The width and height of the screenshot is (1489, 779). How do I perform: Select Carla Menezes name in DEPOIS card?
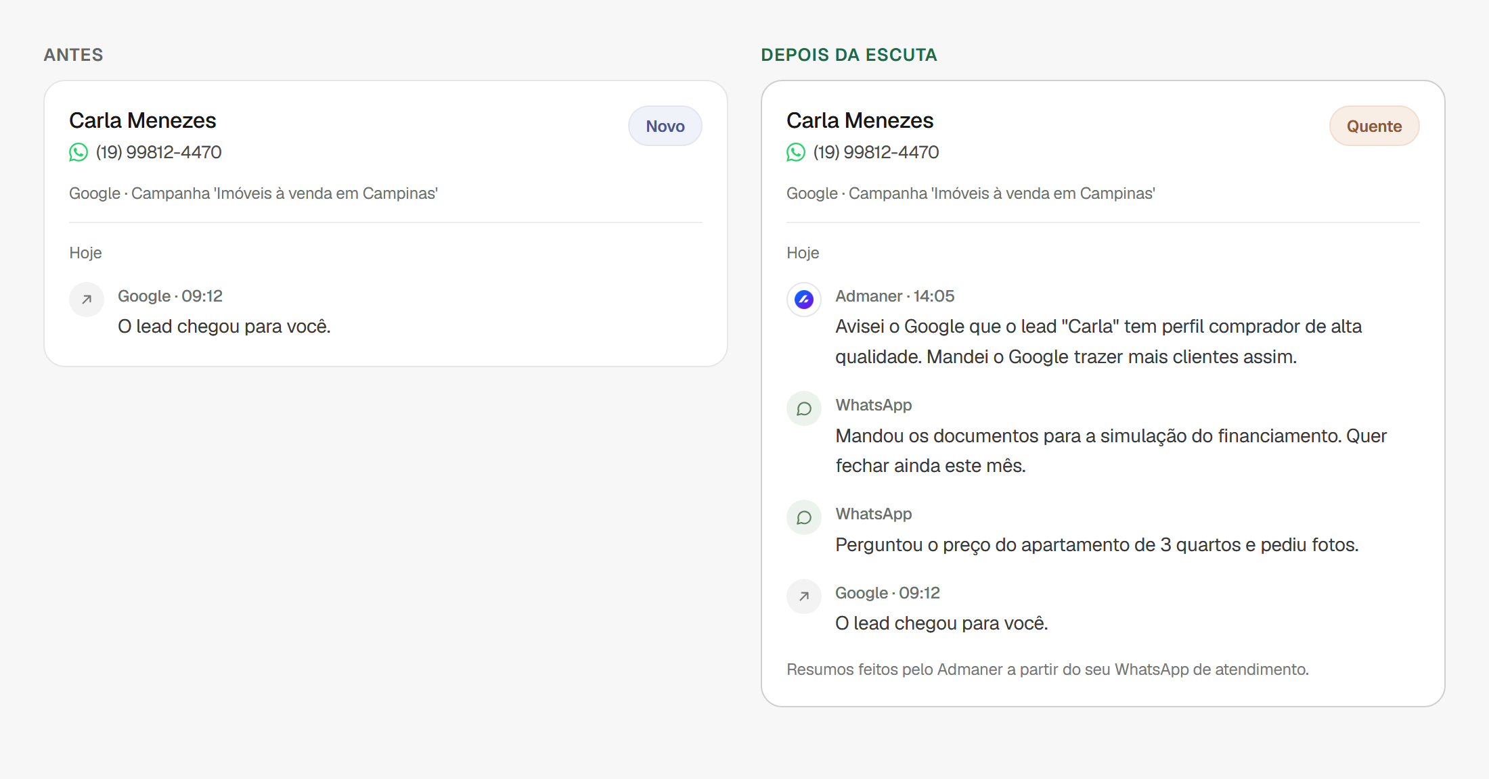click(x=860, y=120)
